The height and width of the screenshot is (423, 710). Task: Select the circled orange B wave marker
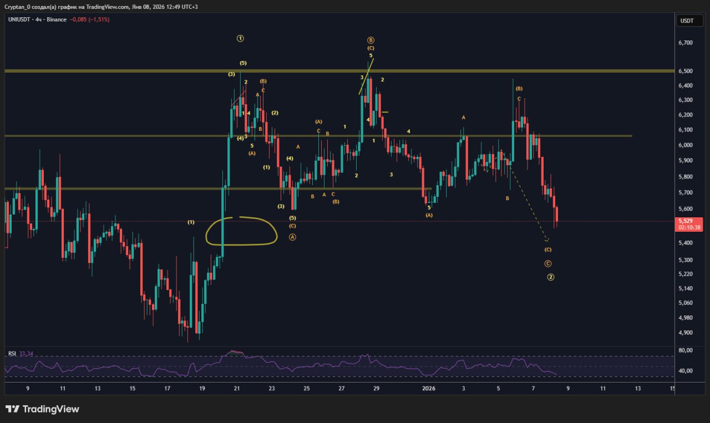371,40
